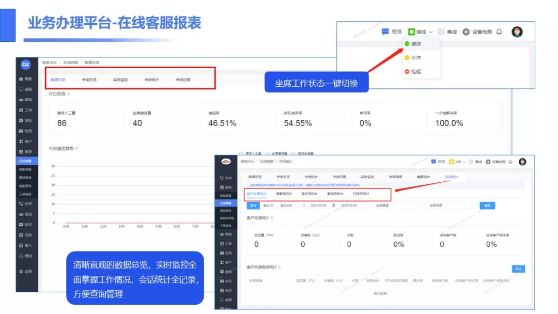
Task: Switch to the 搜索词统计 sub-tab
Action: pyautogui.click(x=284, y=194)
